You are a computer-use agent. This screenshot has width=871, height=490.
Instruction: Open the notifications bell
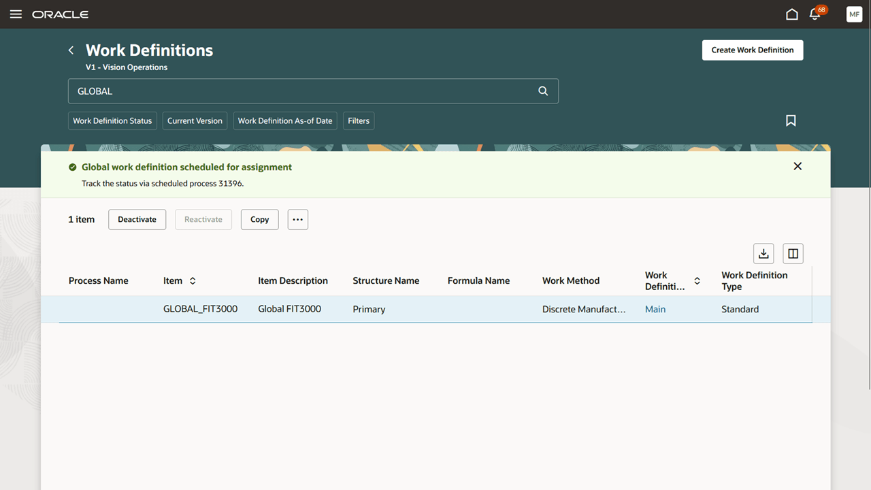pos(815,14)
